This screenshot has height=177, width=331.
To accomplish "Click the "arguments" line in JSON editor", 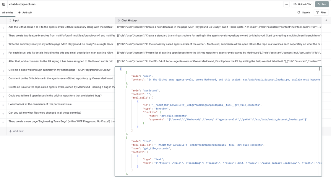I will [x=228, y=119].
